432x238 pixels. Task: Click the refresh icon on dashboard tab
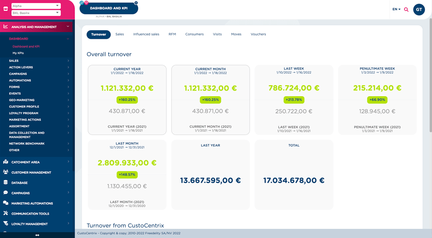coord(82,3)
